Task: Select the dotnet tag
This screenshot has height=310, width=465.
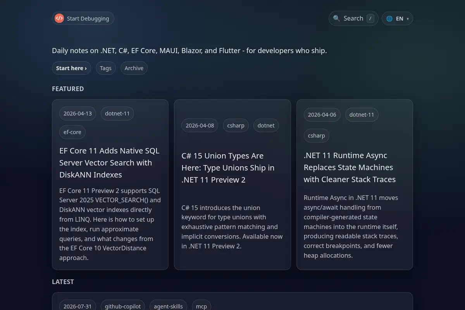Action: tap(266, 126)
